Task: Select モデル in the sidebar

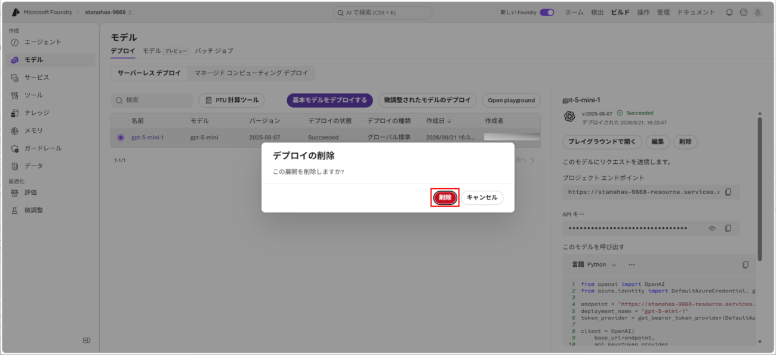Action: click(50, 60)
